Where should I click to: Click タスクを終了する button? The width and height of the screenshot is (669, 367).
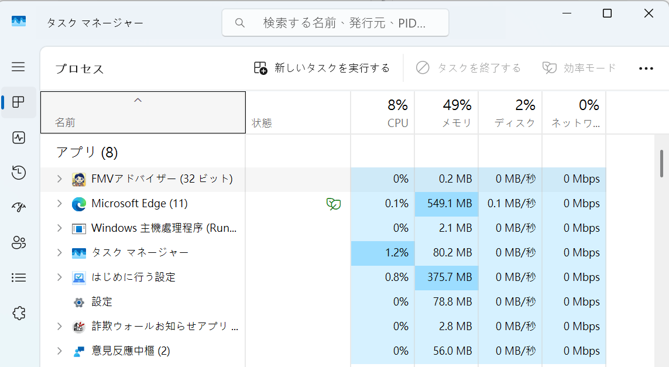468,68
